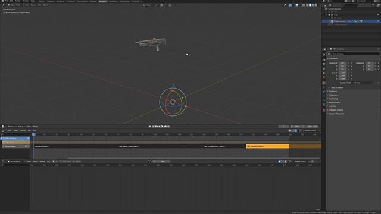Viewport: 381px width, 214px height.
Task: Open the timeline editor type menu
Action: tap(4, 127)
